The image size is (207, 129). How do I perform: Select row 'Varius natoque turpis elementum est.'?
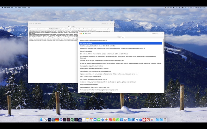pyautogui.click(x=121, y=77)
